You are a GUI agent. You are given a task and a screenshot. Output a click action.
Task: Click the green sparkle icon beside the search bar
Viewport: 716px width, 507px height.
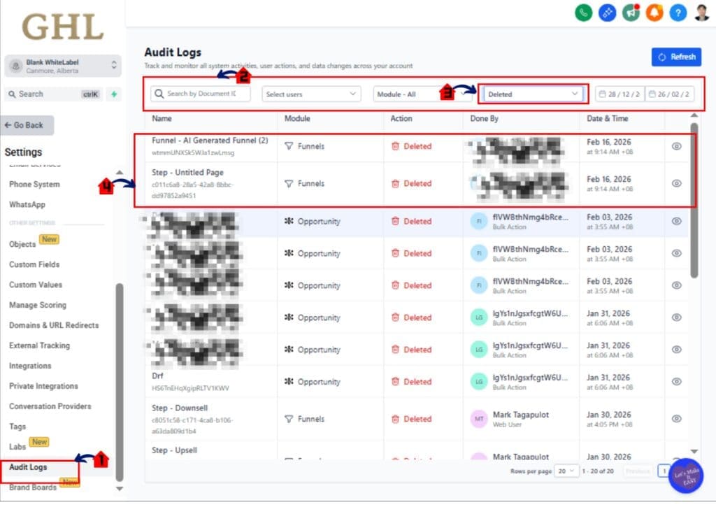pyautogui.click(x=114, y=94)
